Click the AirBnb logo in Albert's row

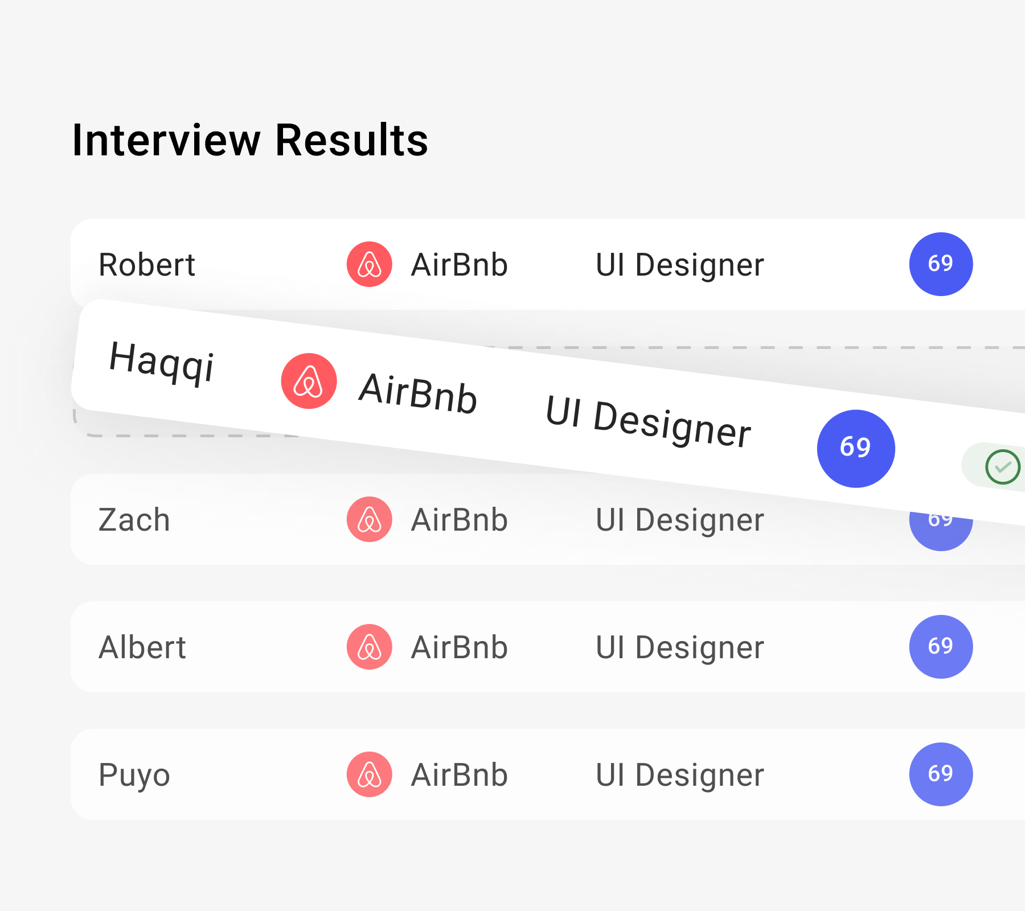[x=370, y=647]
